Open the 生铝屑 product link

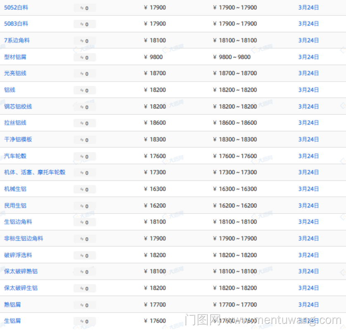(12, 321)
